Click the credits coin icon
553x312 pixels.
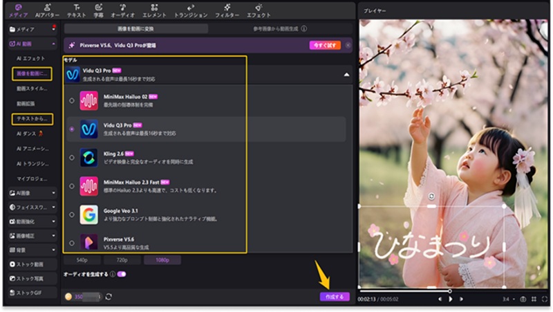68,297
